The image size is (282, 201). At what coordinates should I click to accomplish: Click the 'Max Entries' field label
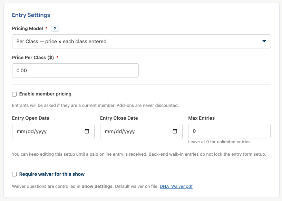tap(202, 118)
